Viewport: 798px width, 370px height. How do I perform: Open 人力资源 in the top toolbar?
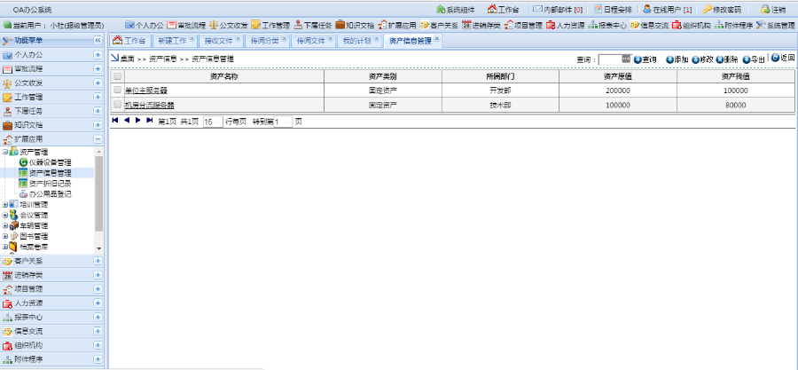tap(565, 25)
